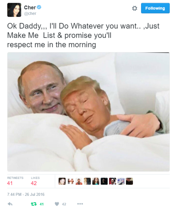Click the retweet count 41 beside green arrows
The image size is (175, 213).
coord(42,204)
